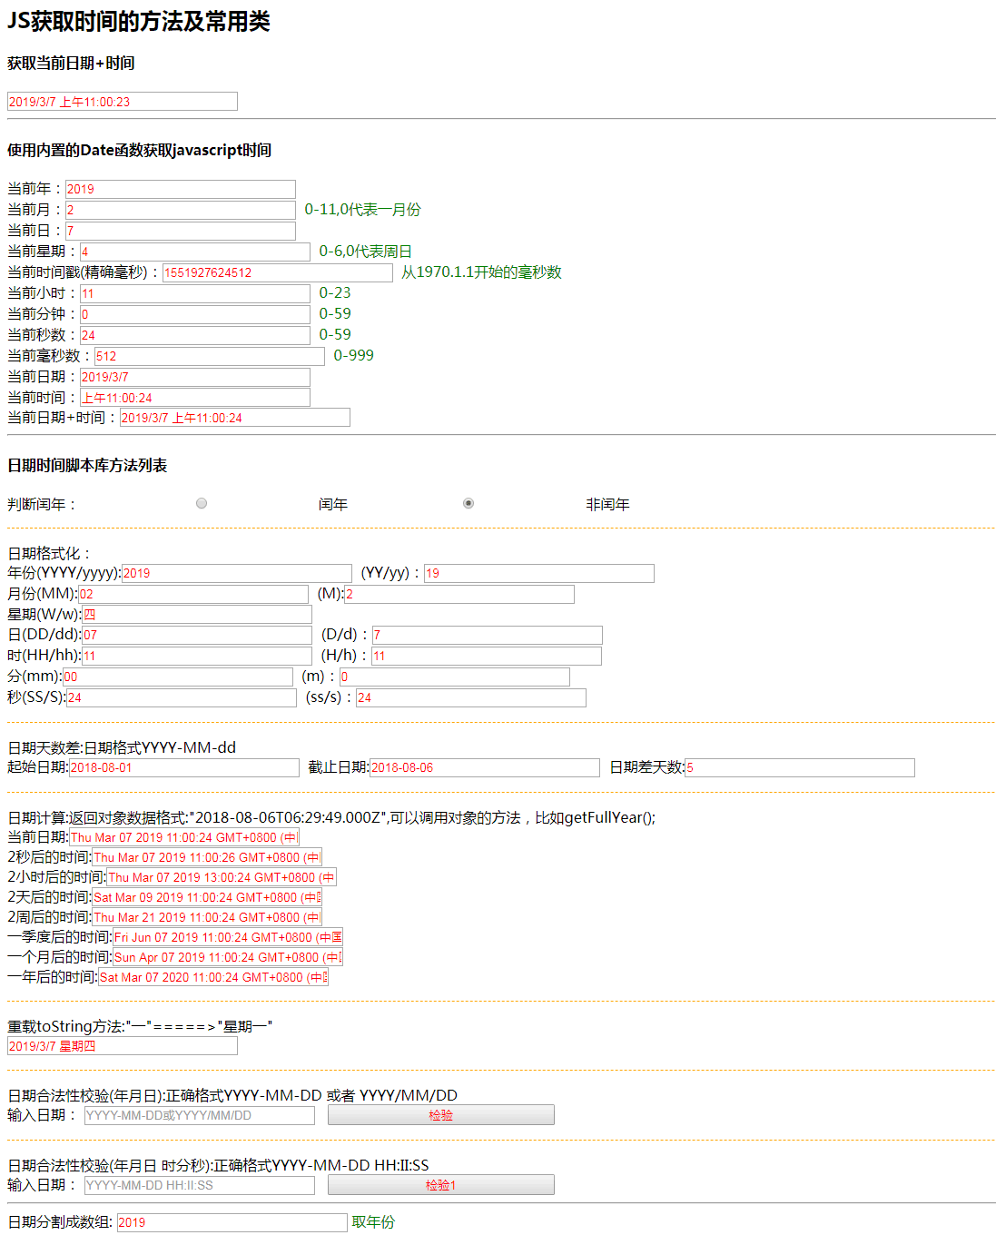
Task: Select the 非闰年 radio button
Action: (468, 503)
